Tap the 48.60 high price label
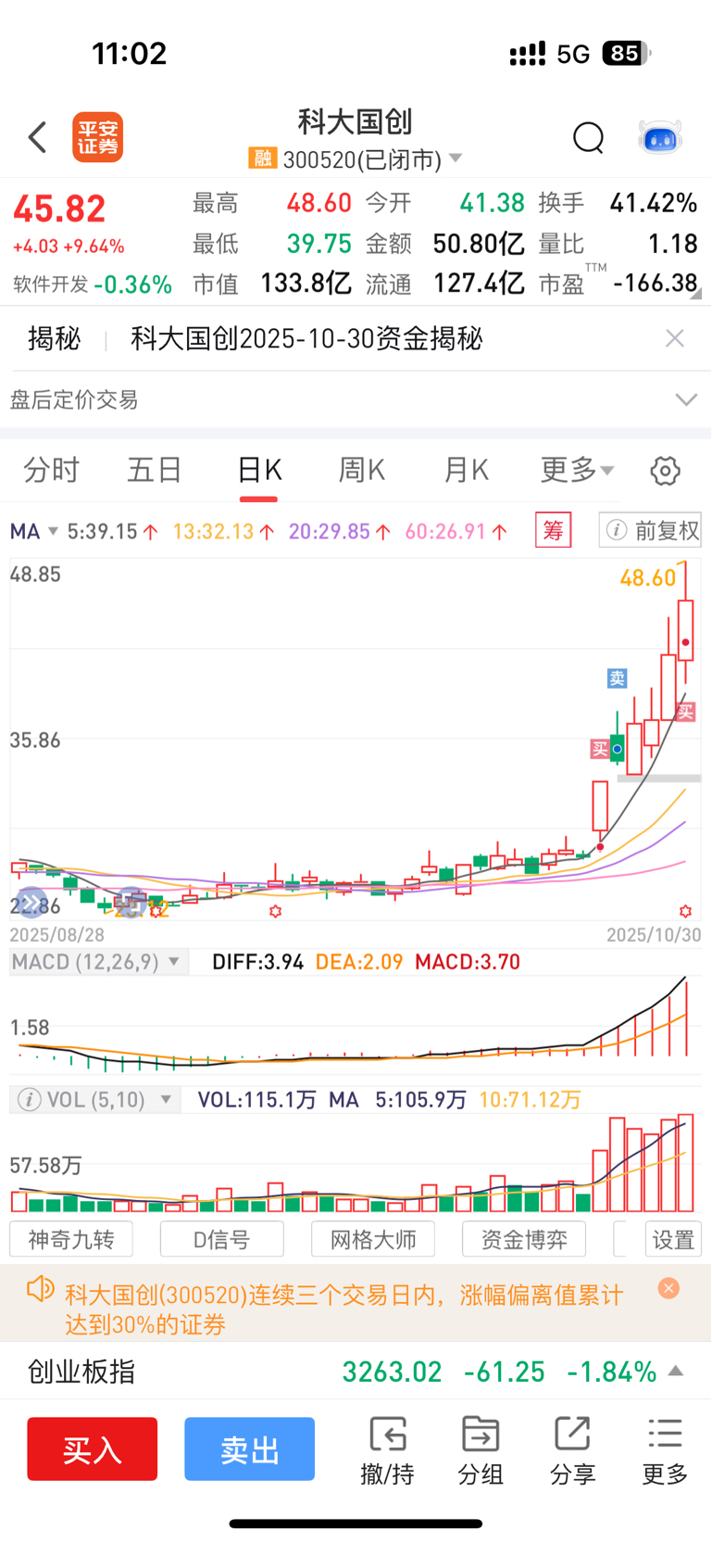This screenshot has width=712, height=1543. [x=648, y=578]
